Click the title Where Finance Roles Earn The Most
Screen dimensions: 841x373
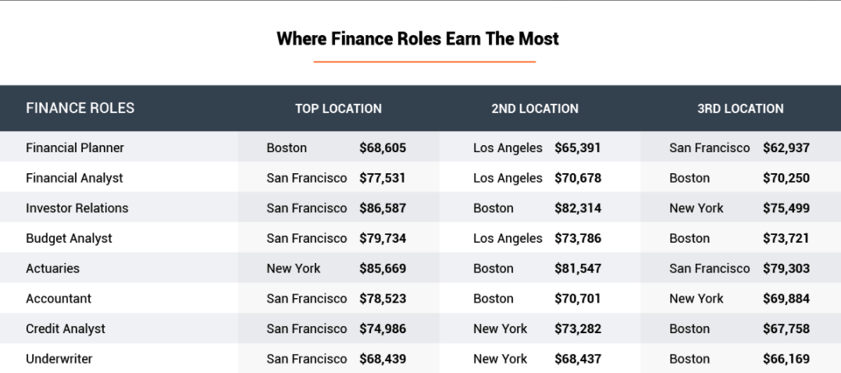click(418, 39)
